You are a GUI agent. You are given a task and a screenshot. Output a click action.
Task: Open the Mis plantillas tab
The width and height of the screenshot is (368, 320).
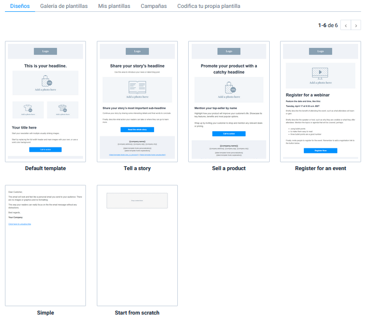coord(114,6)
